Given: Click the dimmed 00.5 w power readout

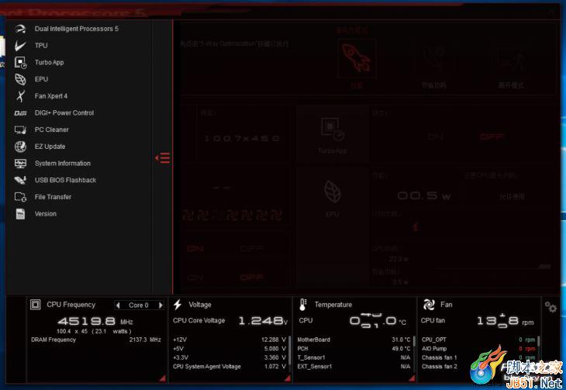Looking at the screenshot, I should [424, 196].
